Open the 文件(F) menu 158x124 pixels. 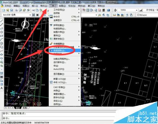point(8,6)
